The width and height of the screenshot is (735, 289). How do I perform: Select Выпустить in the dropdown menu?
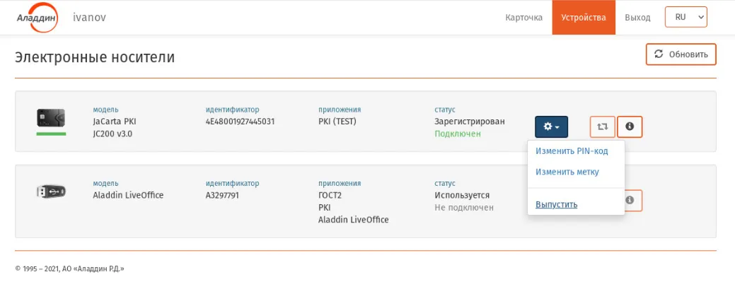pos(557,205)
